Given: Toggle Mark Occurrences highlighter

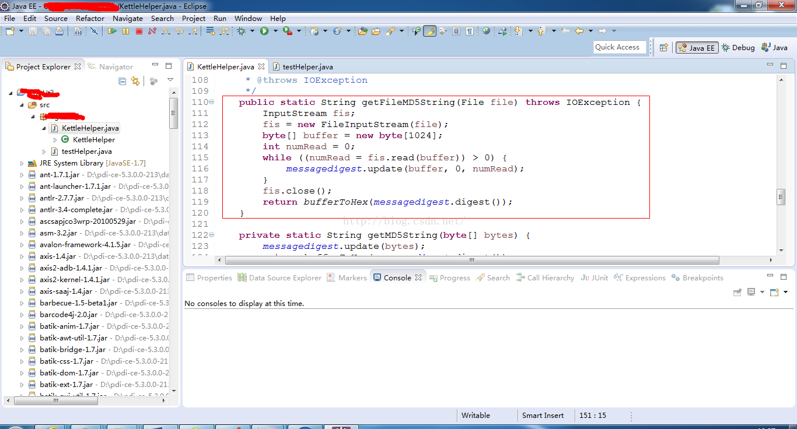Looking at the screenshot, I should [429, 31].
